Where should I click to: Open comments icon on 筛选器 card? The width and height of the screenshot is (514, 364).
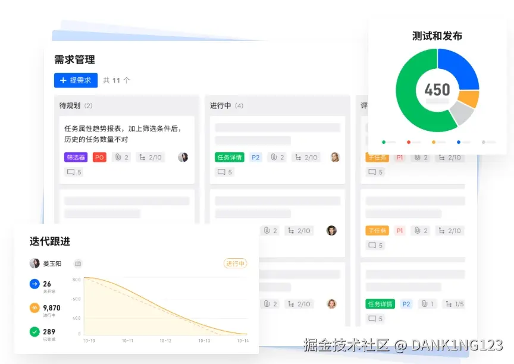[x=71, y=172]
